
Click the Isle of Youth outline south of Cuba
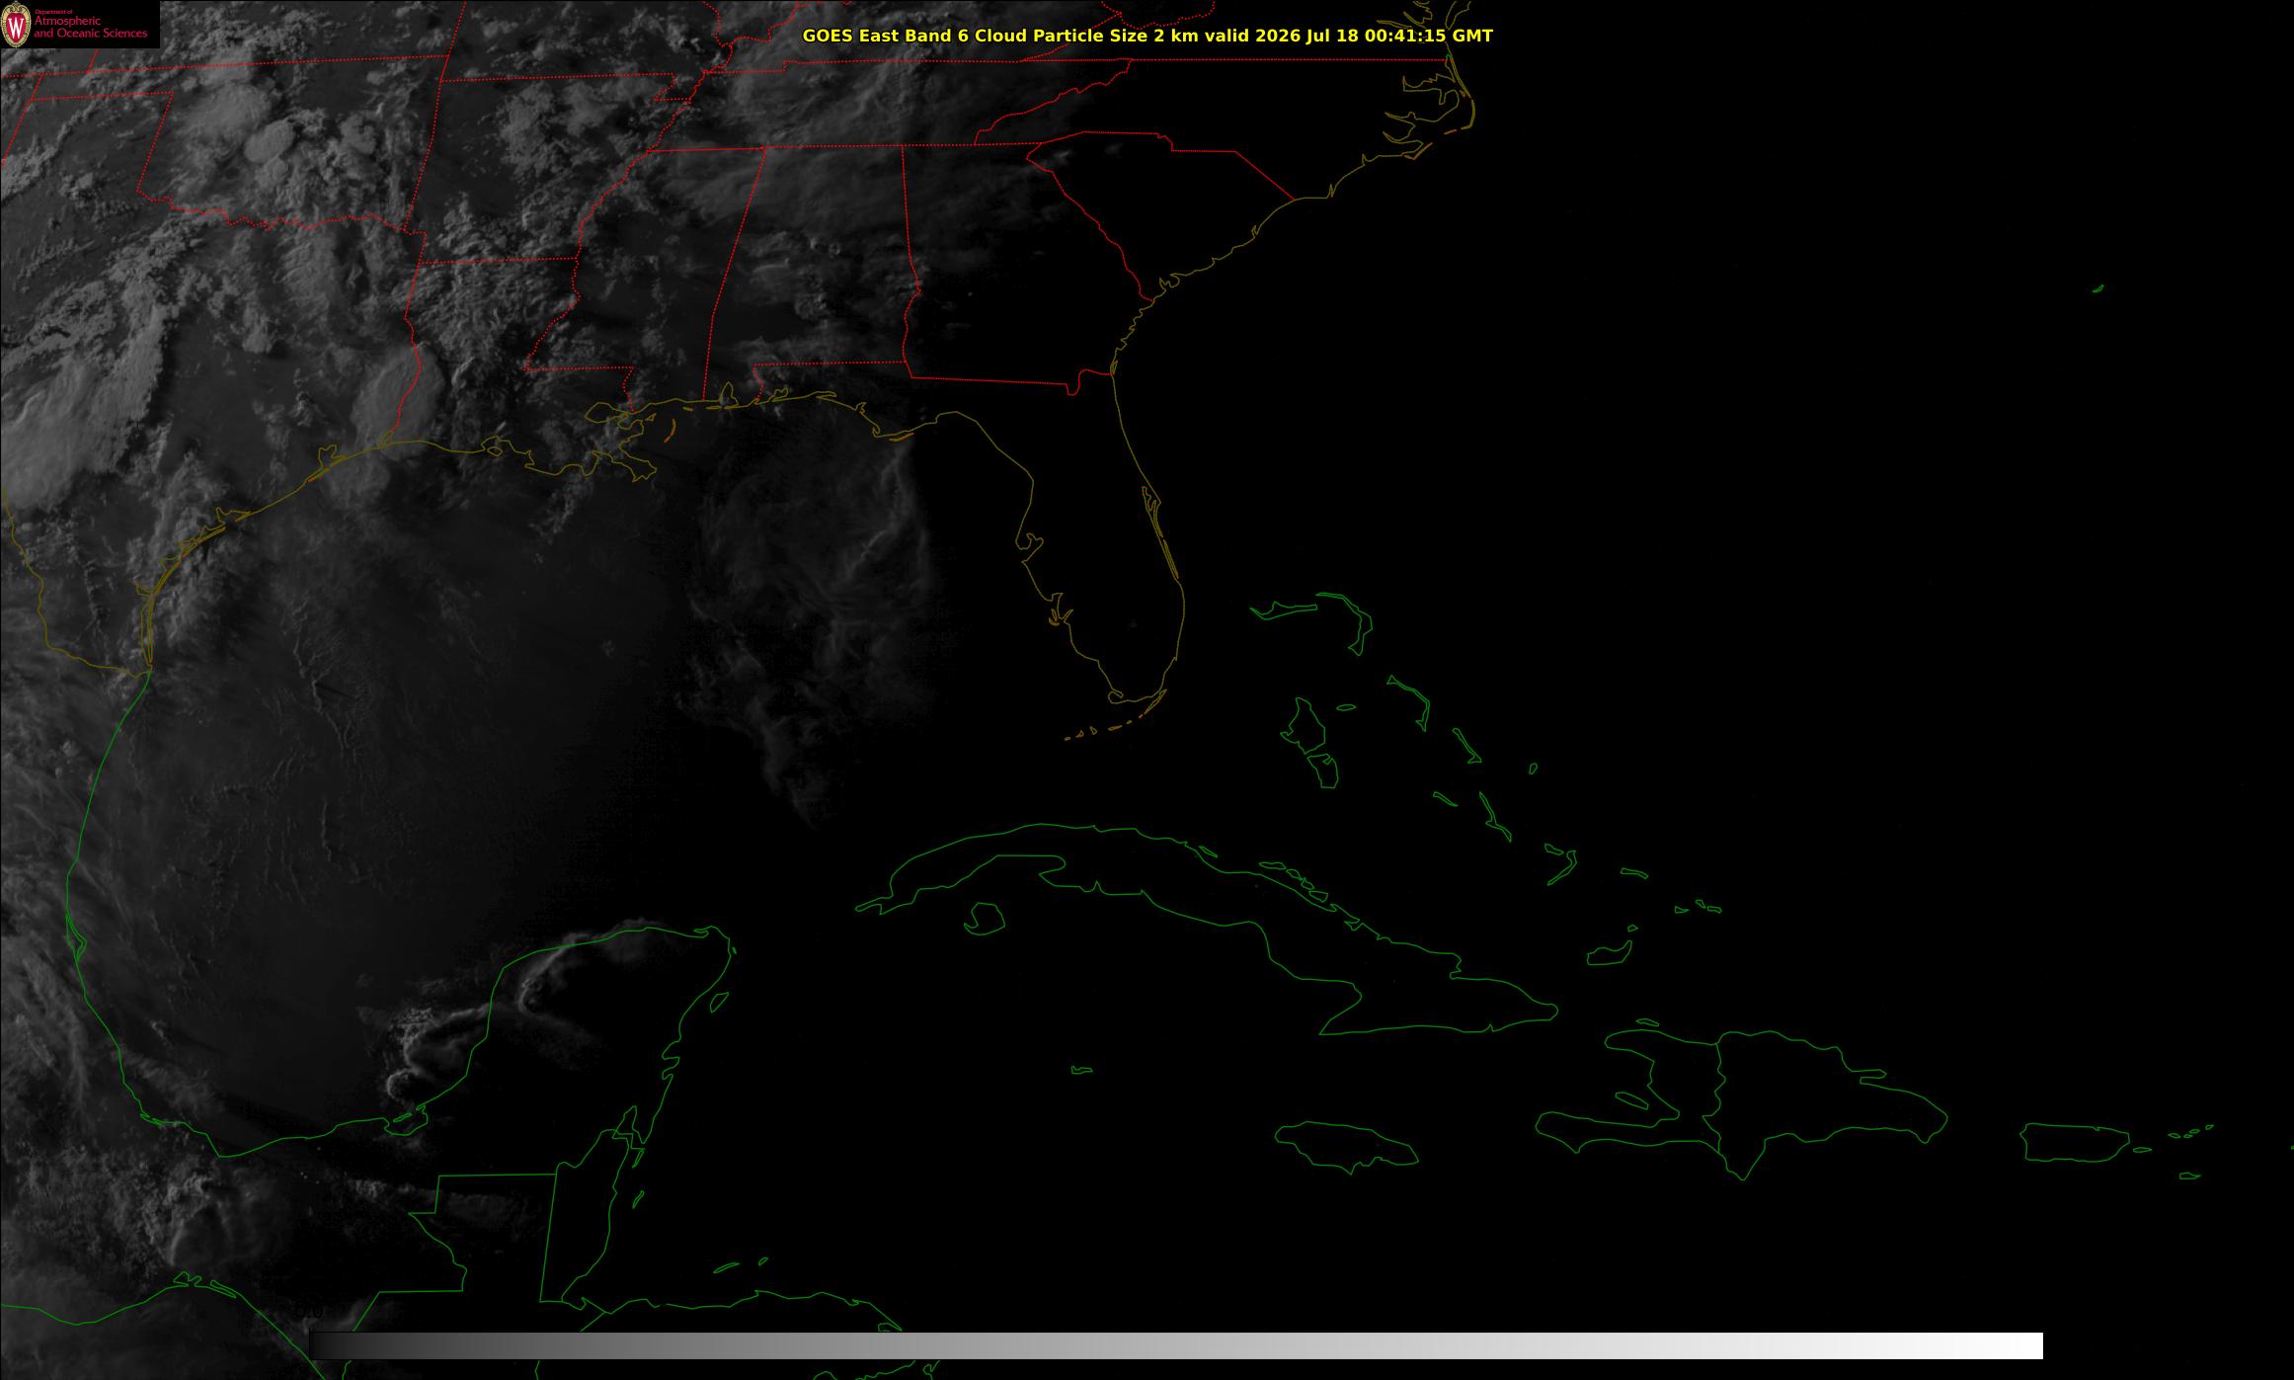click(984, 919)
